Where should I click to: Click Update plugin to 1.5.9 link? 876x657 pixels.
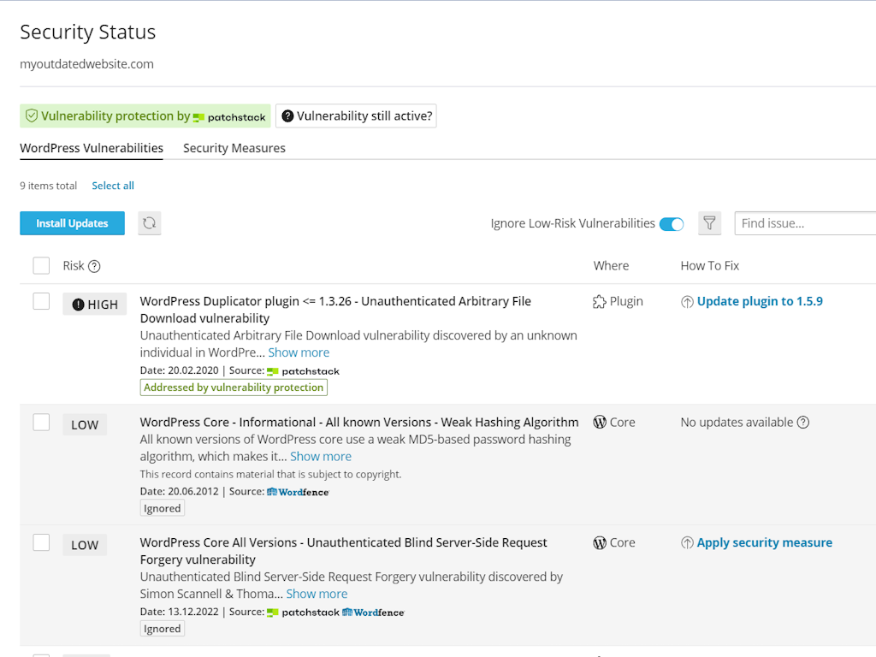(760, 301)
